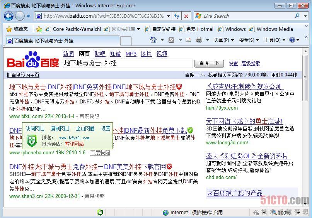This screenshot has height=218, width=312.
Task: Open the recent pages dropdown arrow
Action: [x=29, y=16]
